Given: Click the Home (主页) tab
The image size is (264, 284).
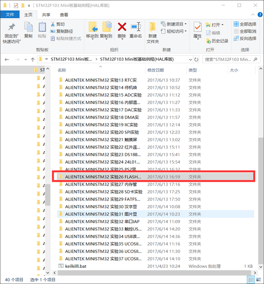Looking at the screenshot, I should click(x=28, y=15).
